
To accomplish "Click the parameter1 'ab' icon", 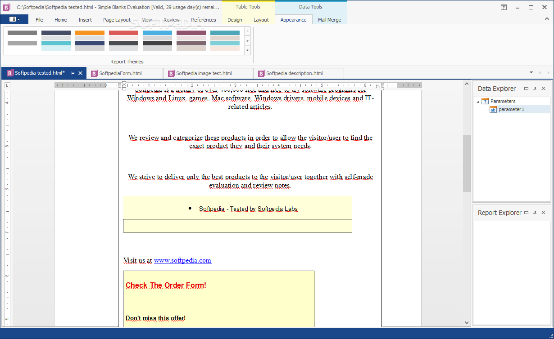I will pos(493,109).
